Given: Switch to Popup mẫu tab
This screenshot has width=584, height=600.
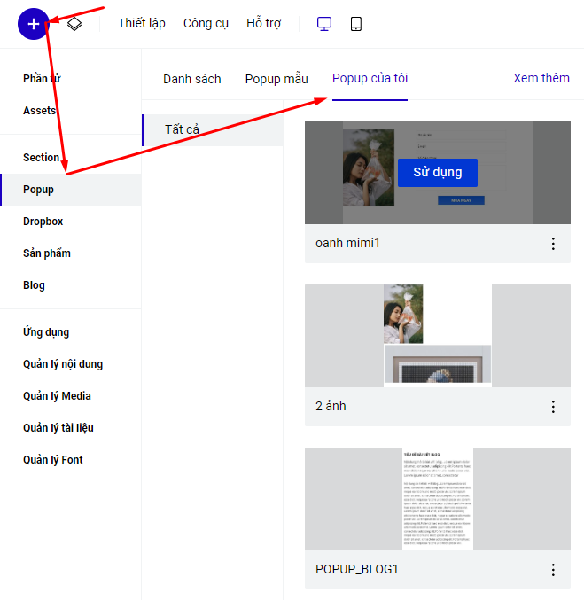Looking at the screenshot, I should click(276, 79).
